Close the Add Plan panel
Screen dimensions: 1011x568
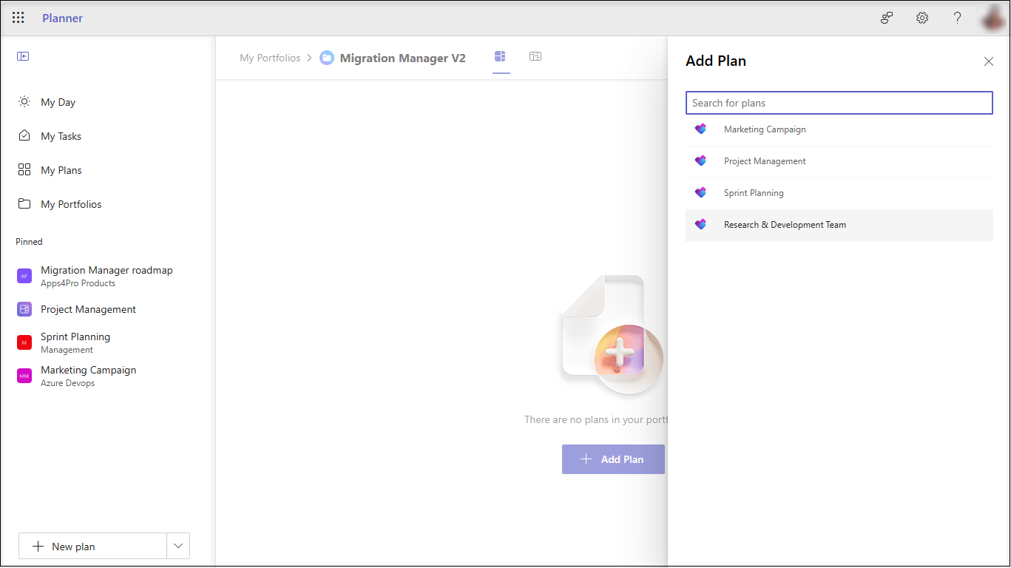click(x=989, y=61)
